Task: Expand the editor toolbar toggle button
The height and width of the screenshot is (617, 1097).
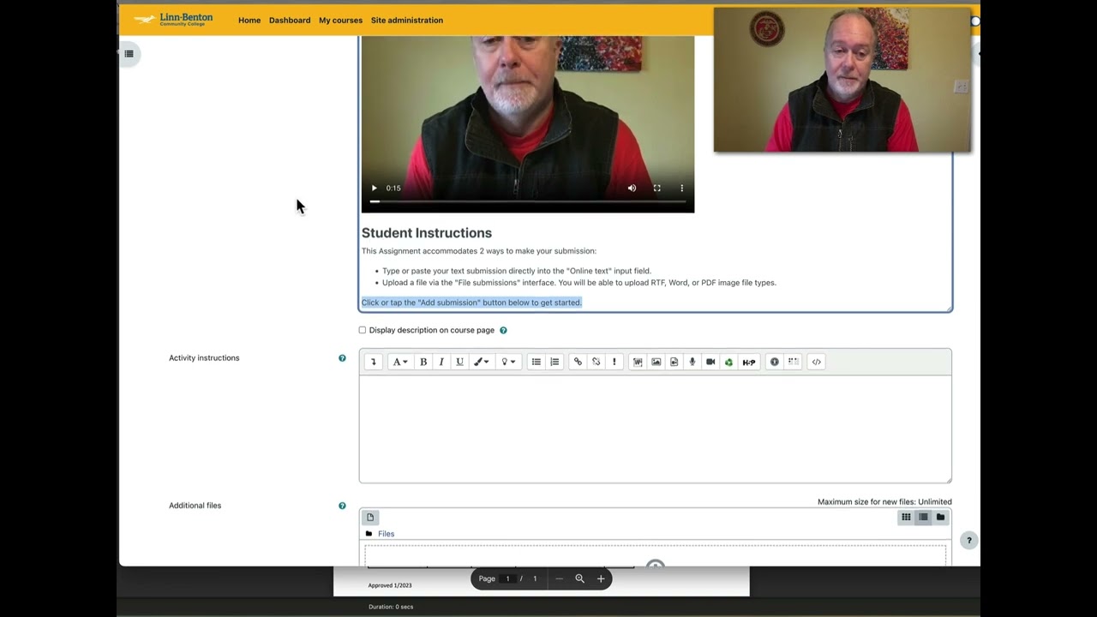Action: pos(373,362)
